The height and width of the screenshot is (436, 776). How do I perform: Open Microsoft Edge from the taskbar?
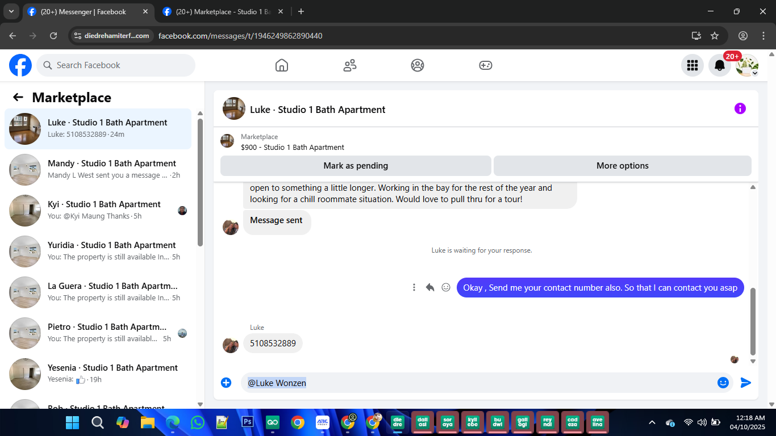tap(173, 422)
